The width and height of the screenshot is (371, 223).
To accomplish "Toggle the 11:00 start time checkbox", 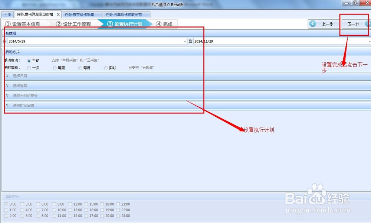I will [x=54, y=216].
